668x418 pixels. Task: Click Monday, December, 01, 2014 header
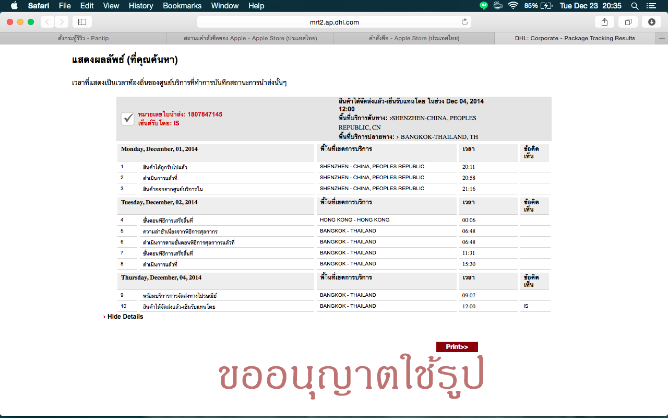159,149
